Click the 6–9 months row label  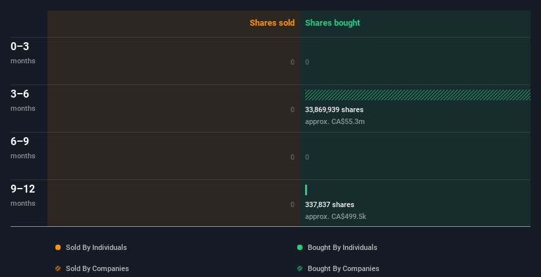click(23, 148)
